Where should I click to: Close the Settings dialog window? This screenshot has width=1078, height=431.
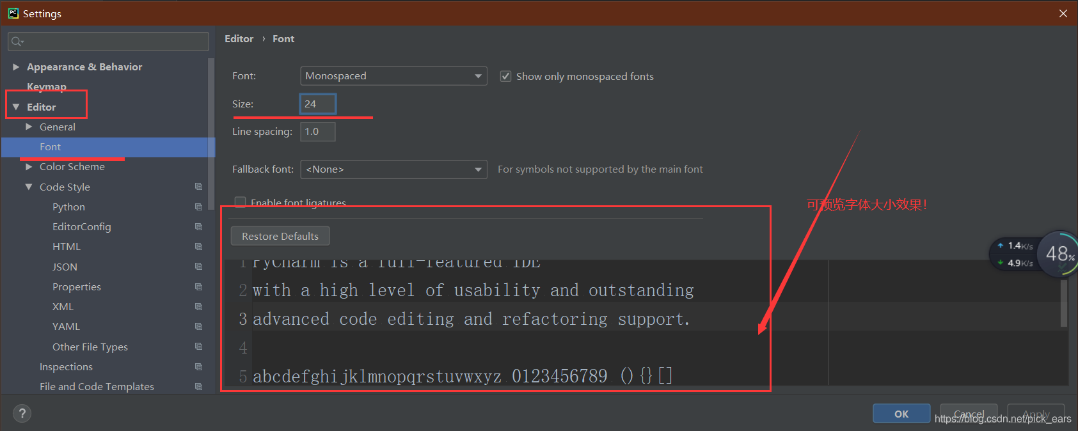coord(1063,13)
